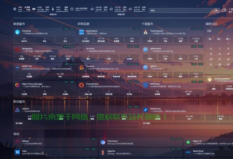Click the Grafana logo icon
Image resolution: width=233 pixels, height=159 pixels.
click(x=81, y=67)
